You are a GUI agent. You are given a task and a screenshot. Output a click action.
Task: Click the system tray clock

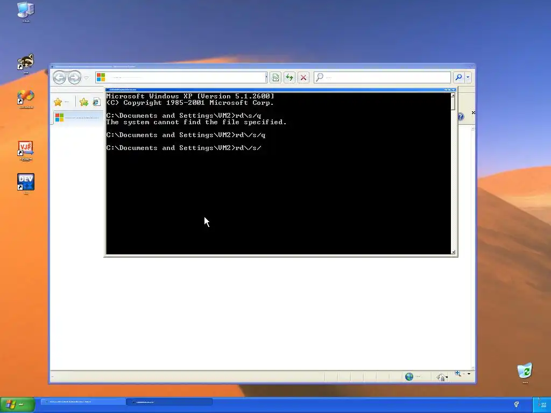coord(543,404)
